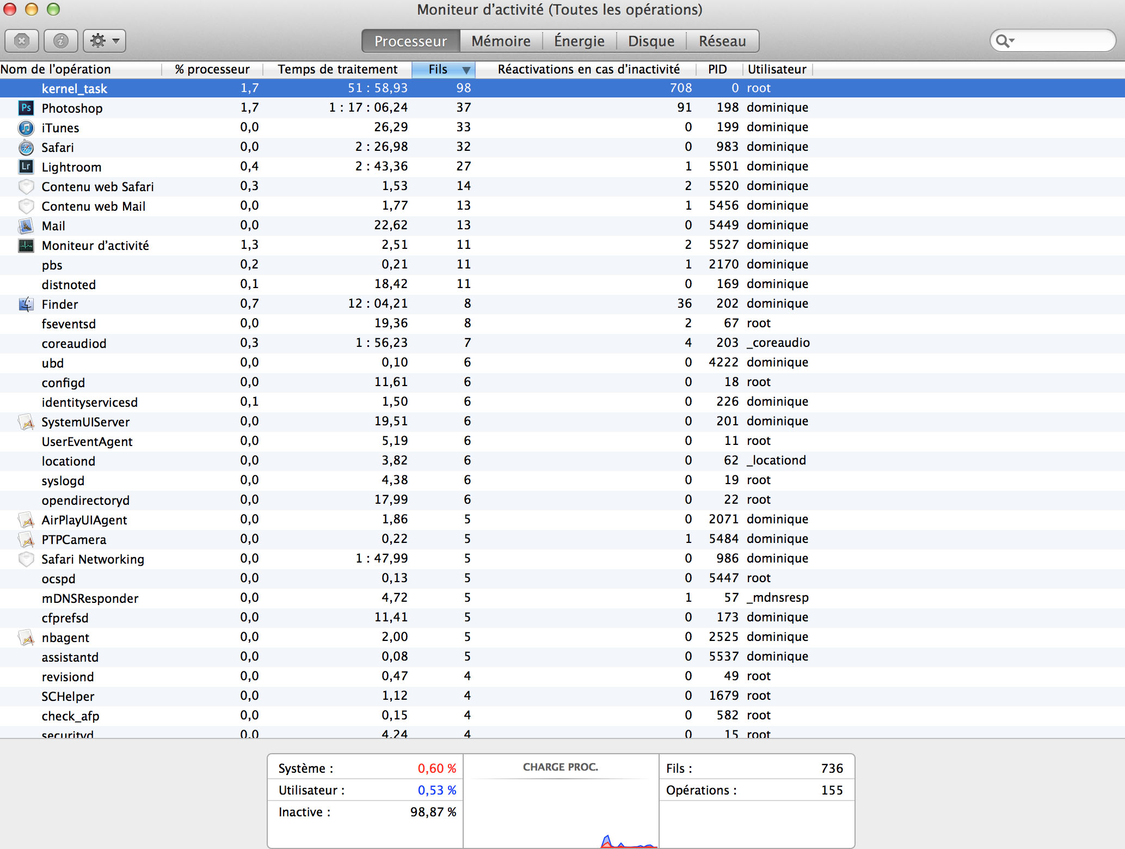Click the Photoshop app icon in process list
The height and width of the screenshot is (849, 1125).
[26, 108]
